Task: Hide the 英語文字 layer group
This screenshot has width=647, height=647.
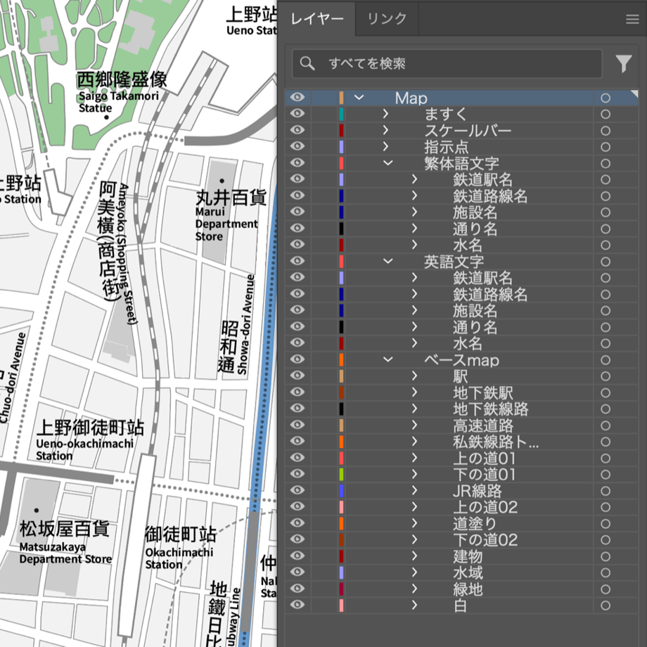Action: pos(297,261)
